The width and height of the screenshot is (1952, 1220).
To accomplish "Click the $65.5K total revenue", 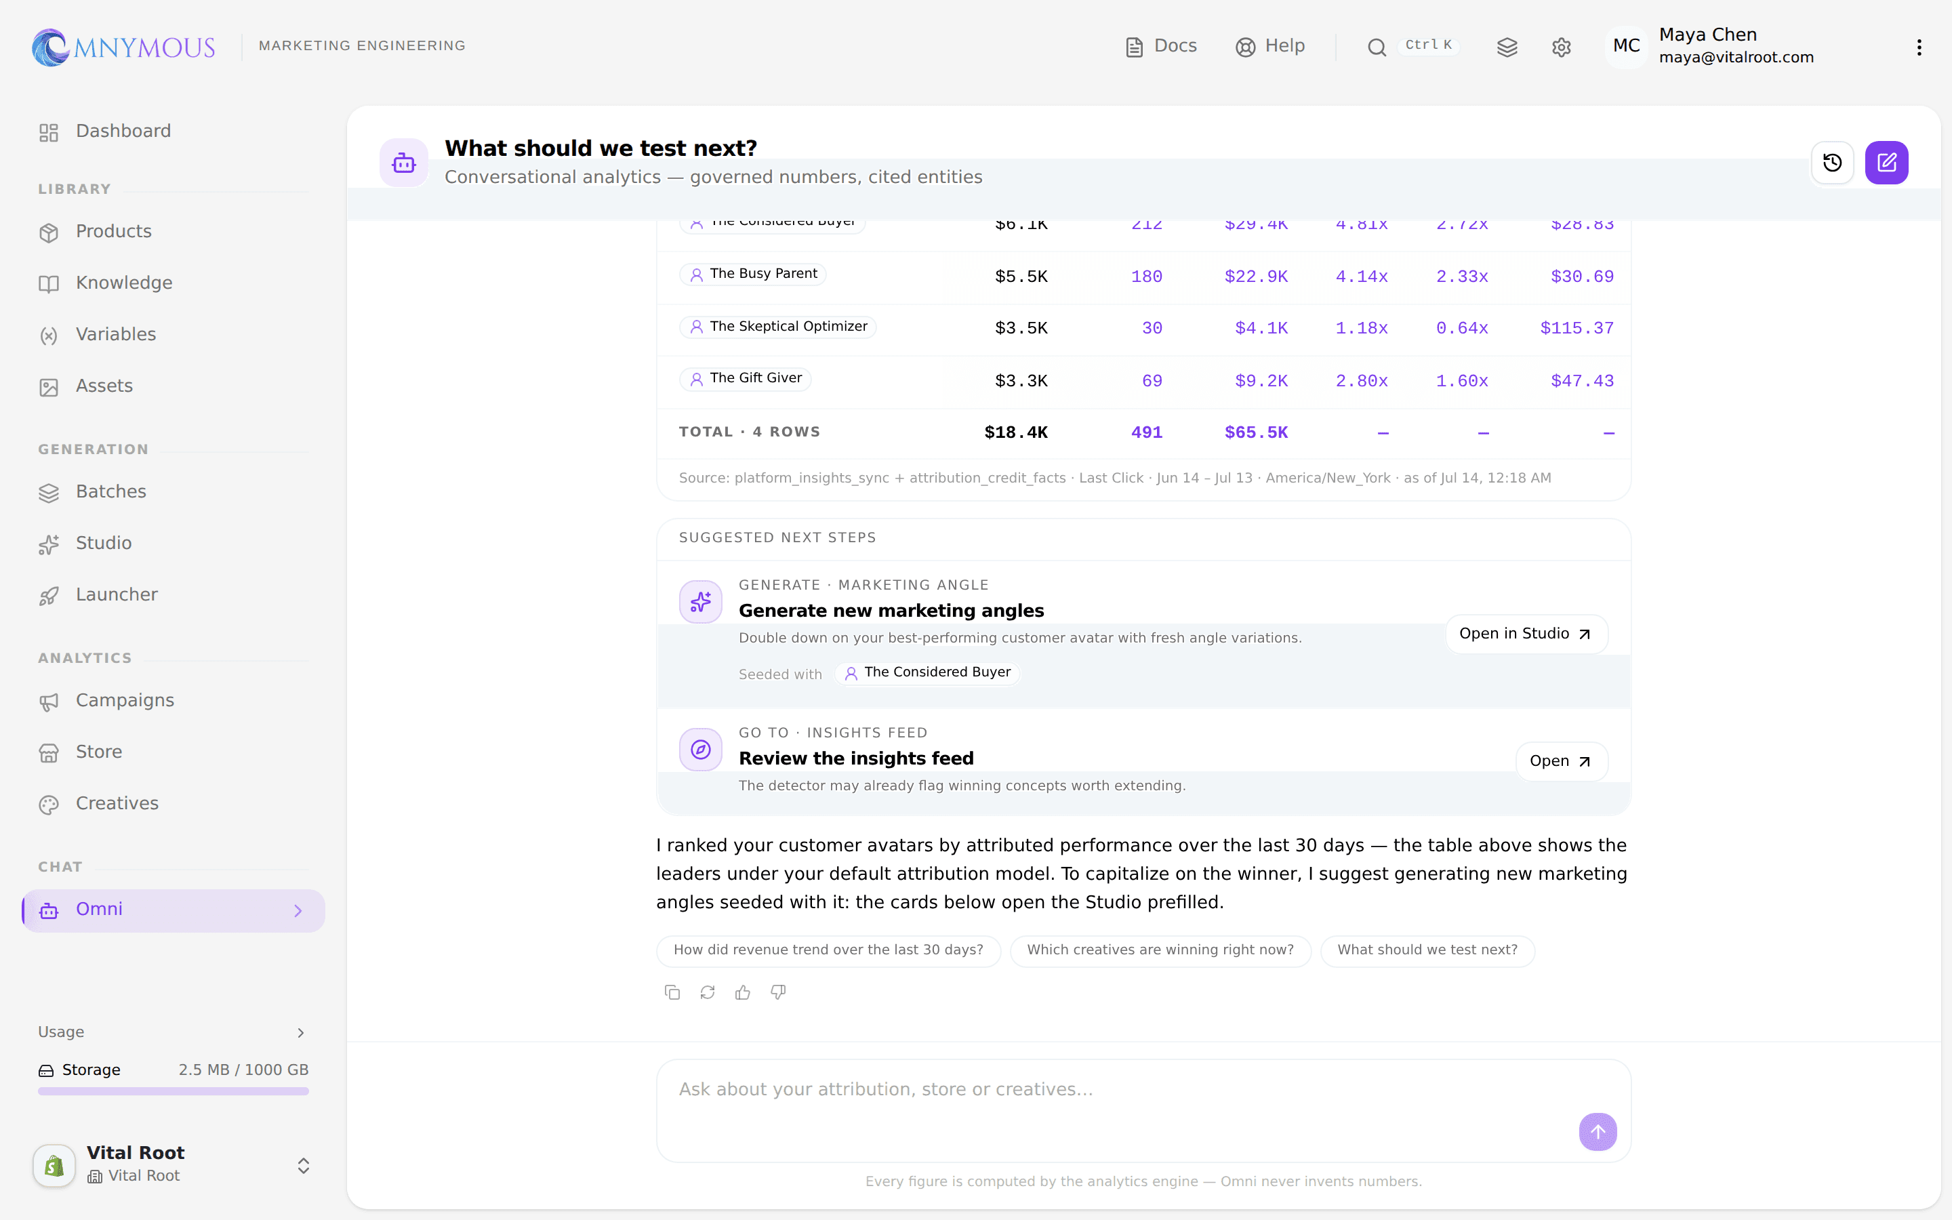I will pos(1256,432).
